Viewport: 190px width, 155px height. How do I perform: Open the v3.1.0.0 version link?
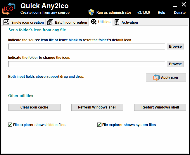(144, 13)
